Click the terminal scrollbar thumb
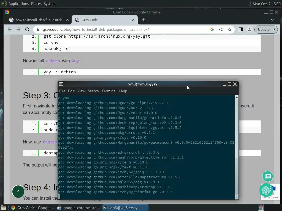The width and height of the screenshot is (282, 211). click(237, 176)
